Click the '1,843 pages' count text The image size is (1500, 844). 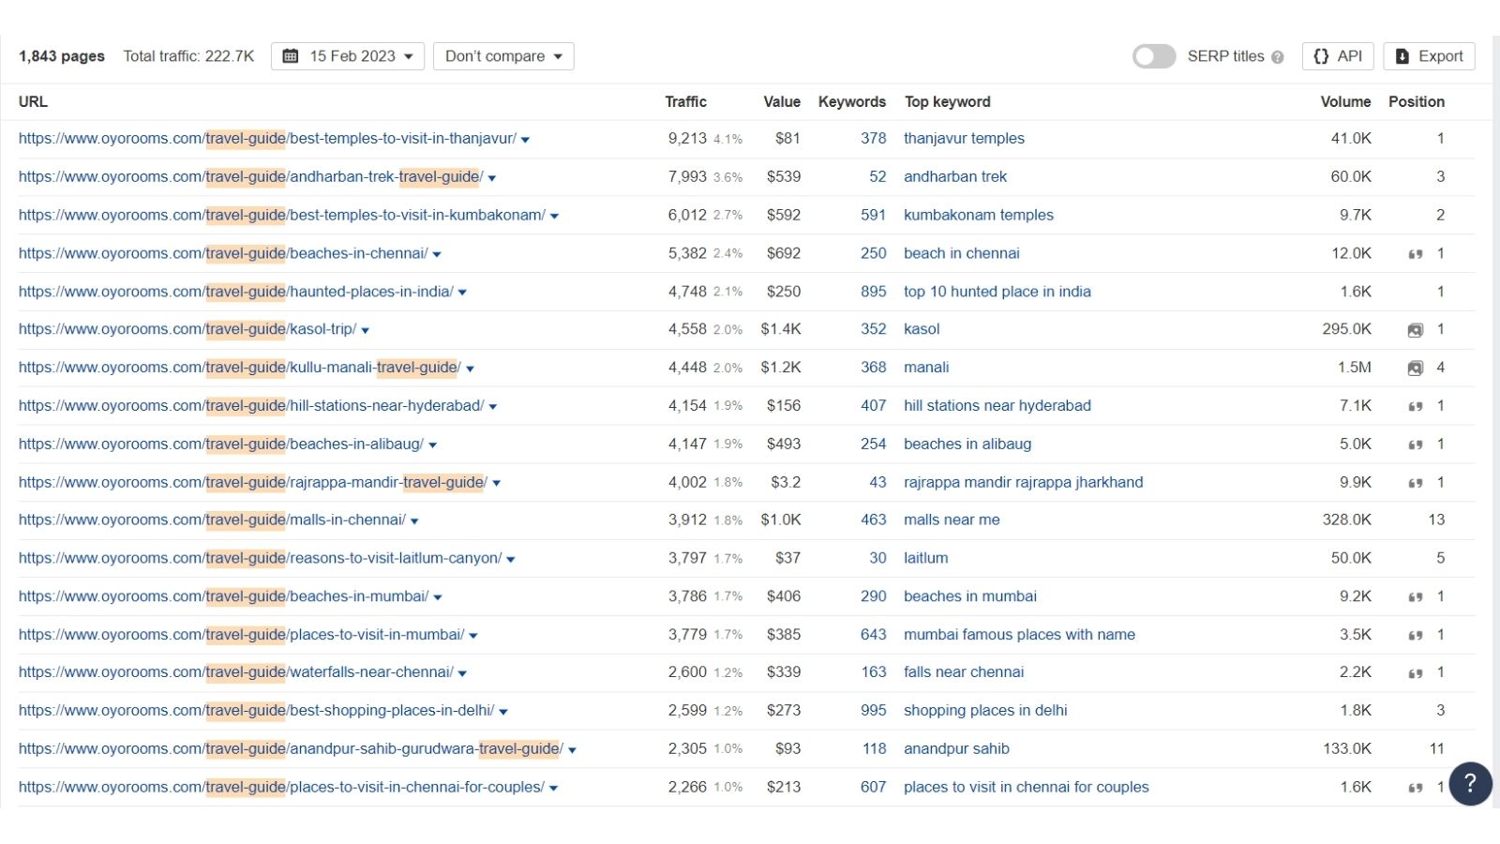[62, 56]
